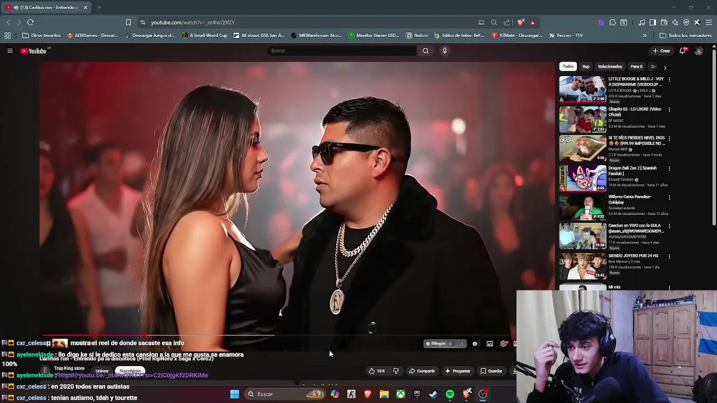Launch Spotify from the taskbar
Screen dimensions: 717x403
point(450,395)
